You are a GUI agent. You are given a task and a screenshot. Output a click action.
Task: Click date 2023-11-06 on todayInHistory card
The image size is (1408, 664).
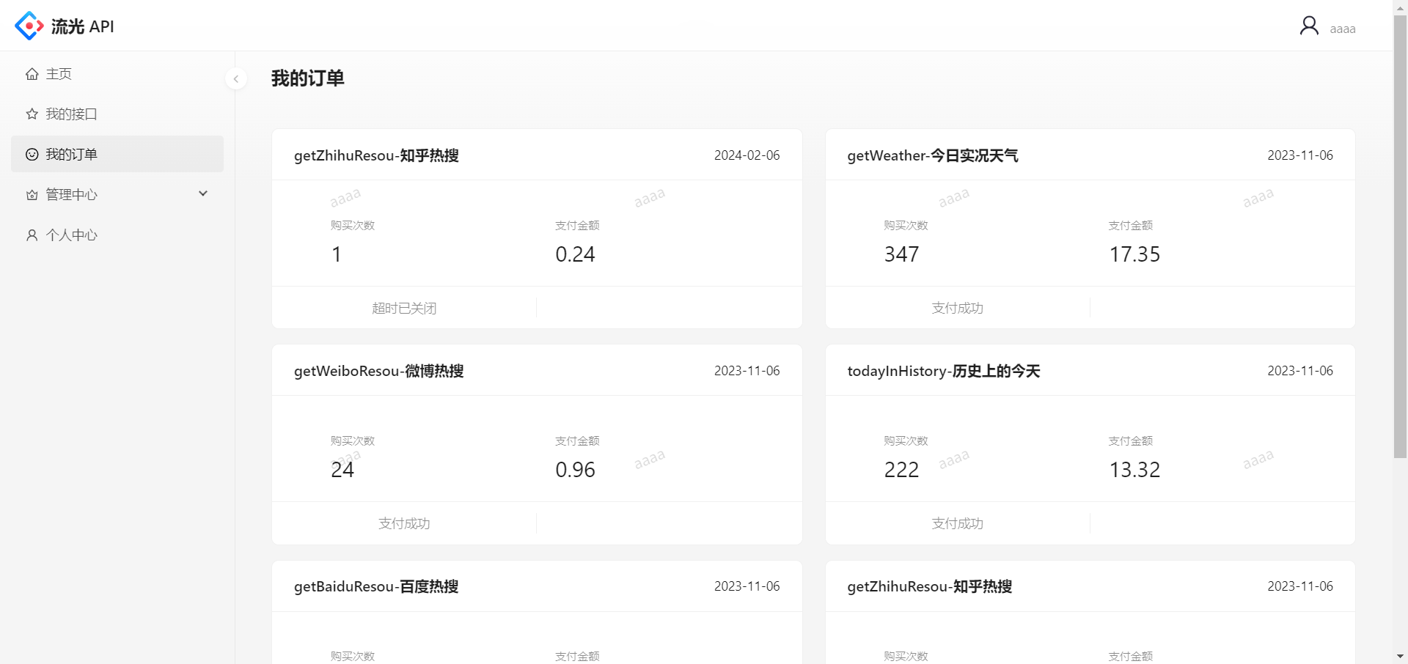click(1300, 371)
